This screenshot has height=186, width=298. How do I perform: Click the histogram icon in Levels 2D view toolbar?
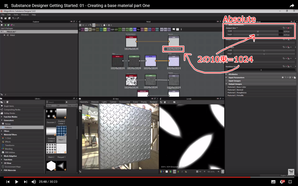[186, 171]
